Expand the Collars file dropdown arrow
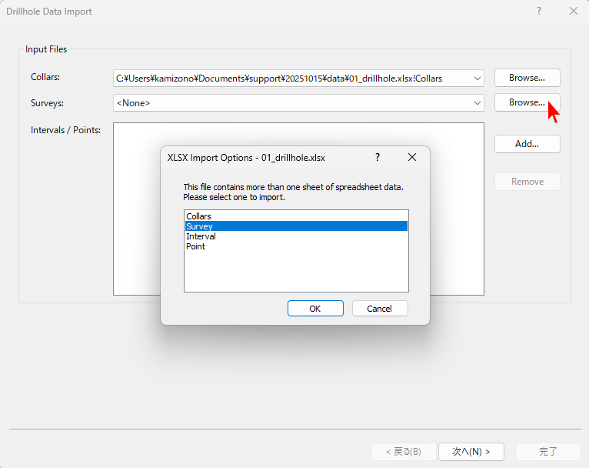589x468 pixels. [478, 78]
